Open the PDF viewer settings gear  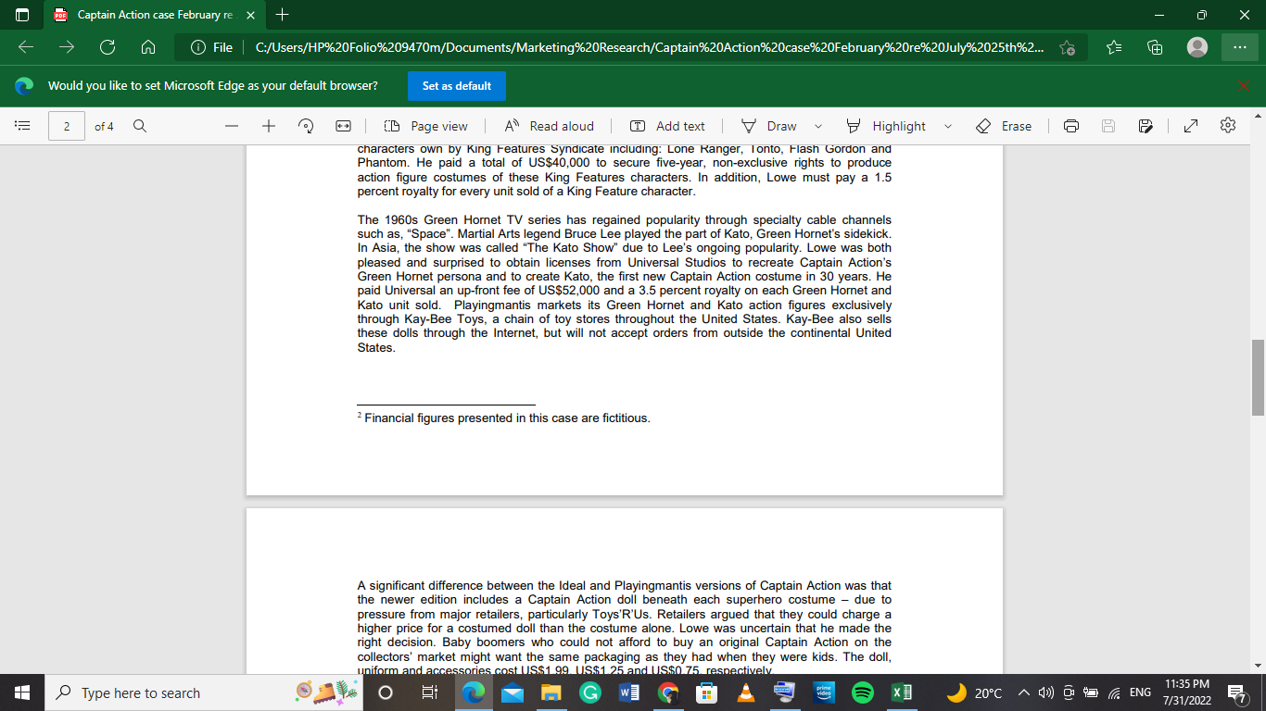pos(1227,125)
